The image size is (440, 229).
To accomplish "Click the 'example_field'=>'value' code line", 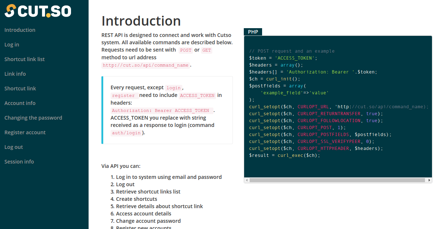I will tap(295, 93).
